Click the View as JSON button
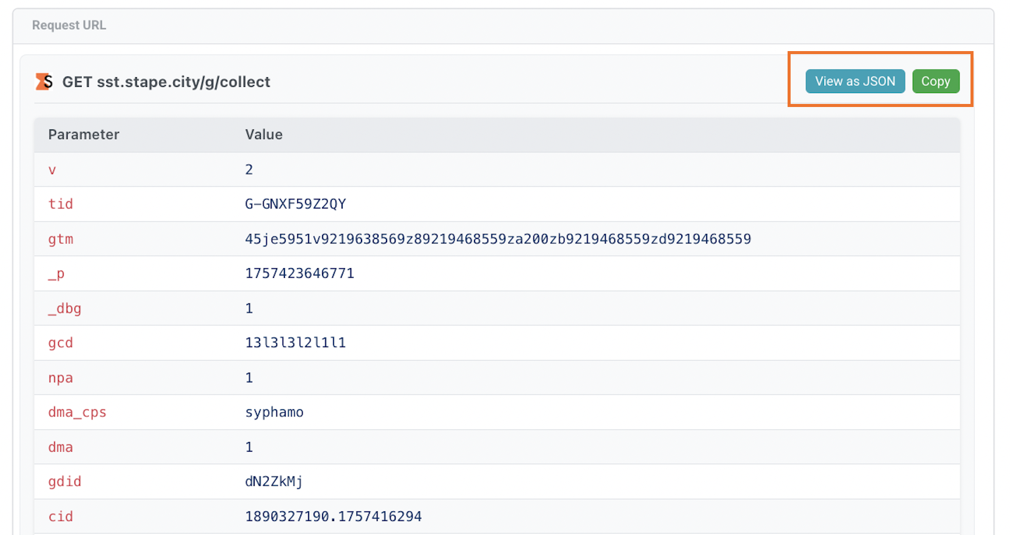 point(855,81)
